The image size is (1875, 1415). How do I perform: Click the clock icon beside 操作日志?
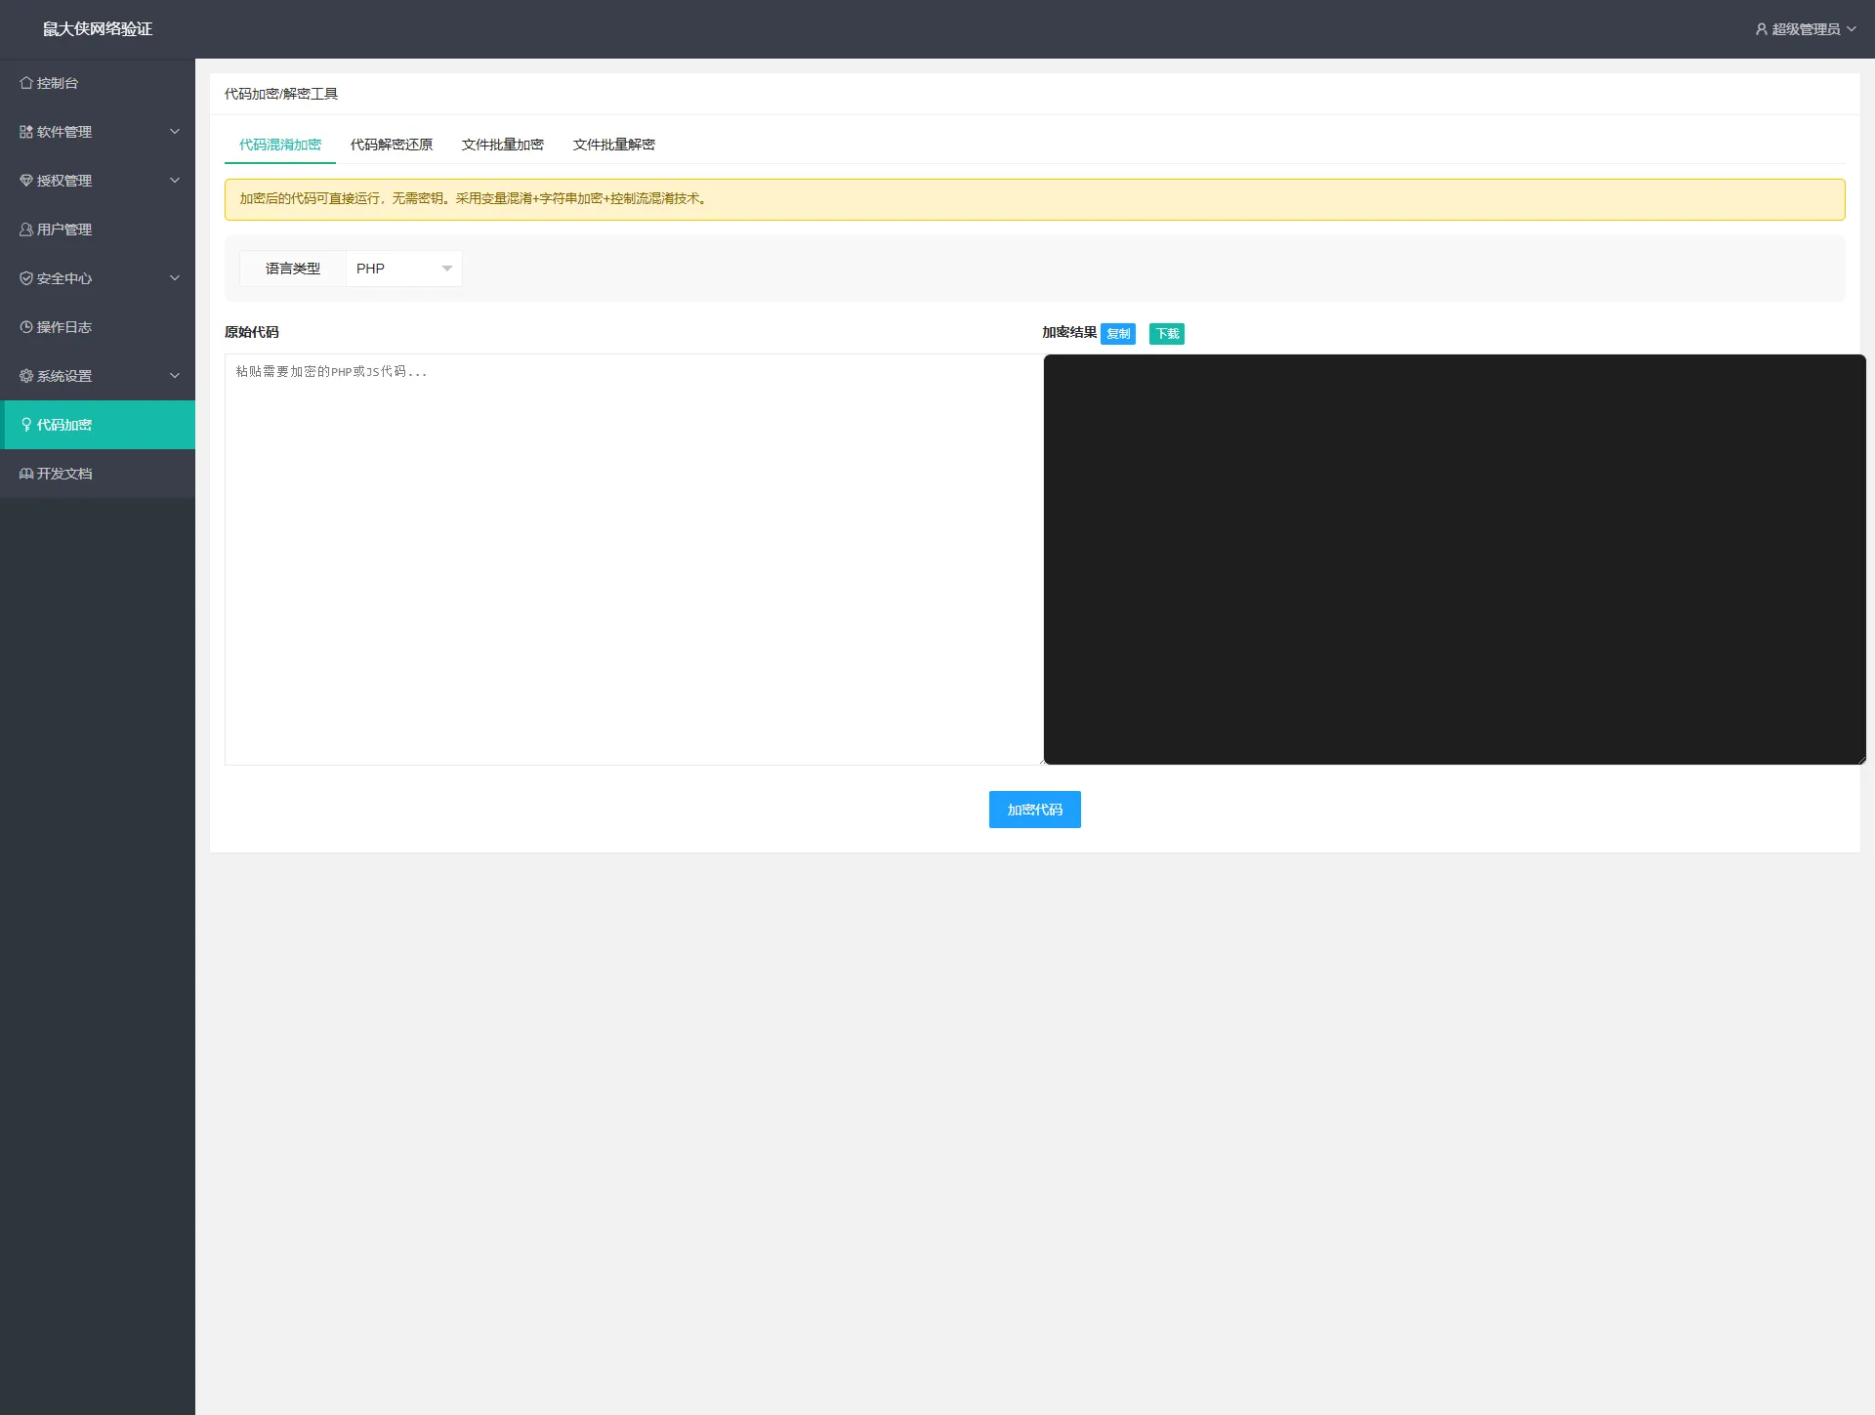[x=26, y=327]
